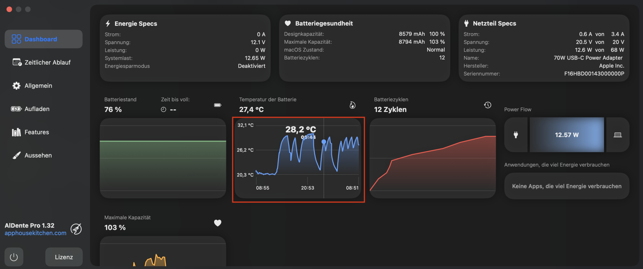Click the '70W USB-C Power Adapter' name
Image resolution: width=643 pixels, height=269 pixels.
(x=588, y=58)
